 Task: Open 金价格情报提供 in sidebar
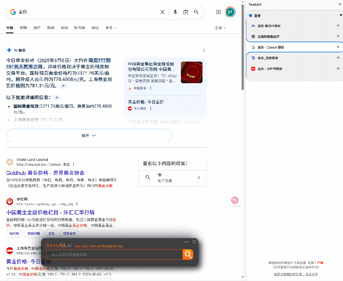pos(268,37)
